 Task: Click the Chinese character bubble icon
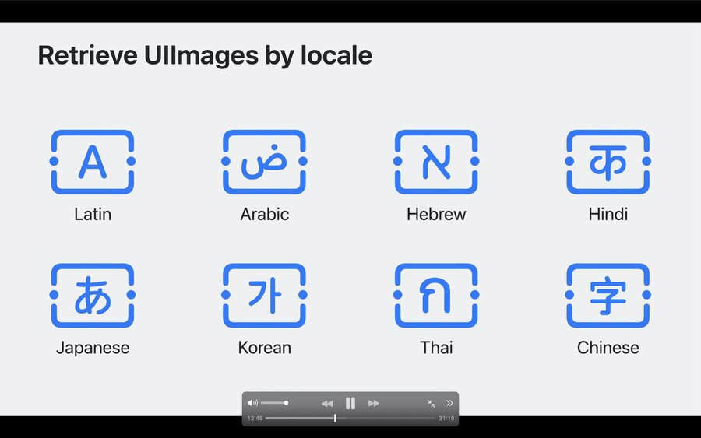point(608,295)
